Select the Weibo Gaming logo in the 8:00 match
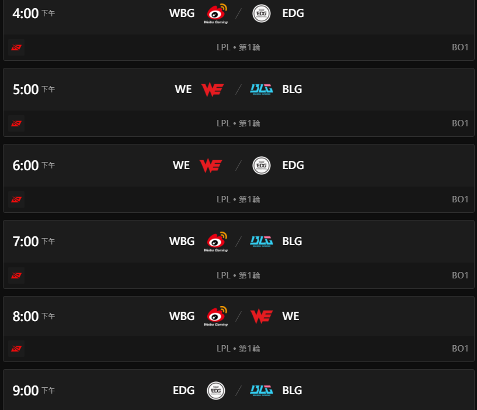Viewport: 477px width, 410px height. (215, 316)
